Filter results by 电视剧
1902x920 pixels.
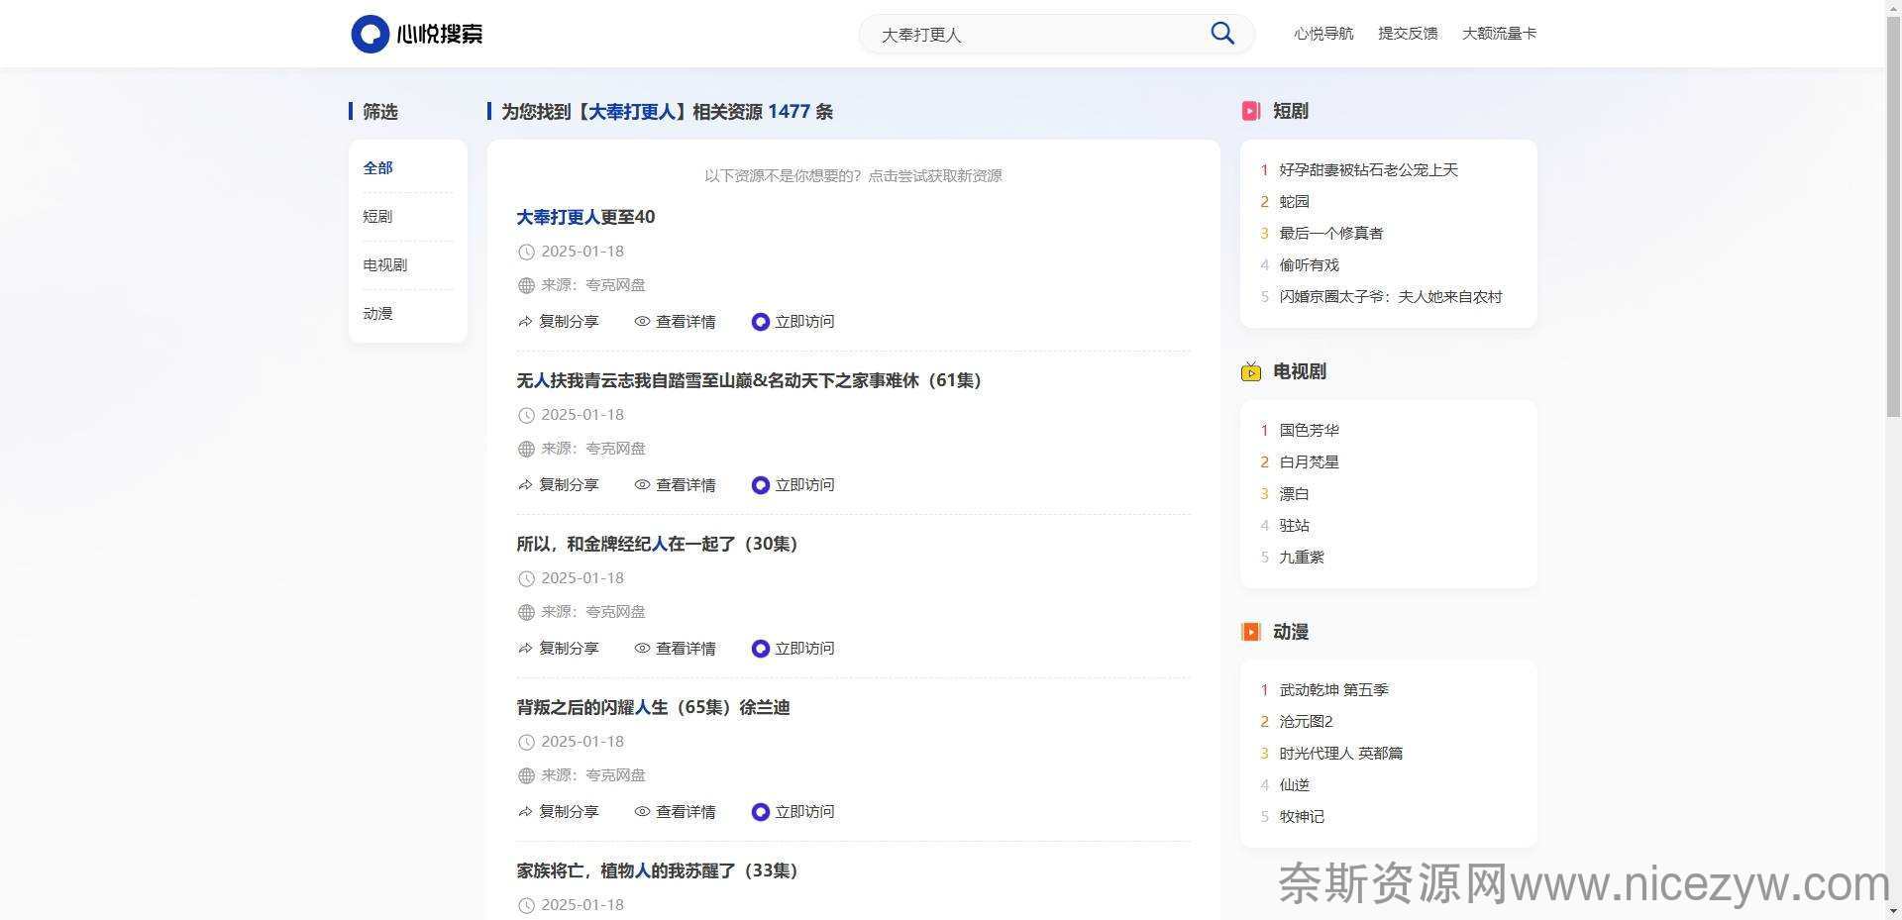click(x=384, y=264)
